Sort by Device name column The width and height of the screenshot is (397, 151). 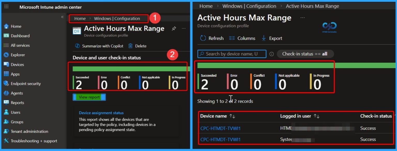[218, 116]
